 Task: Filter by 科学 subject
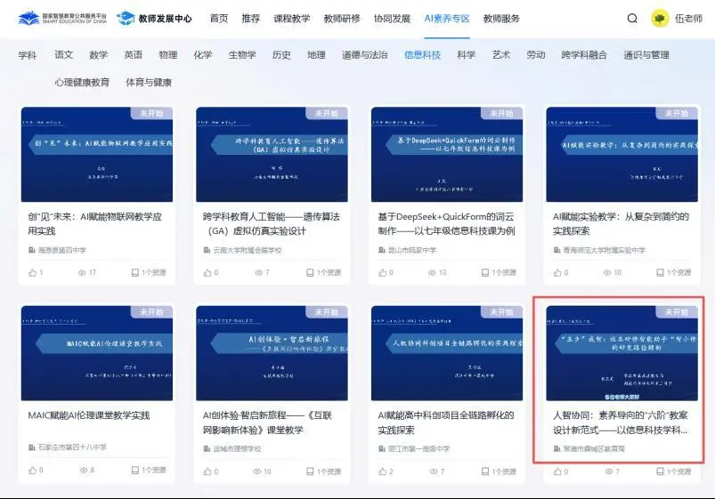(x=467, y=55)
